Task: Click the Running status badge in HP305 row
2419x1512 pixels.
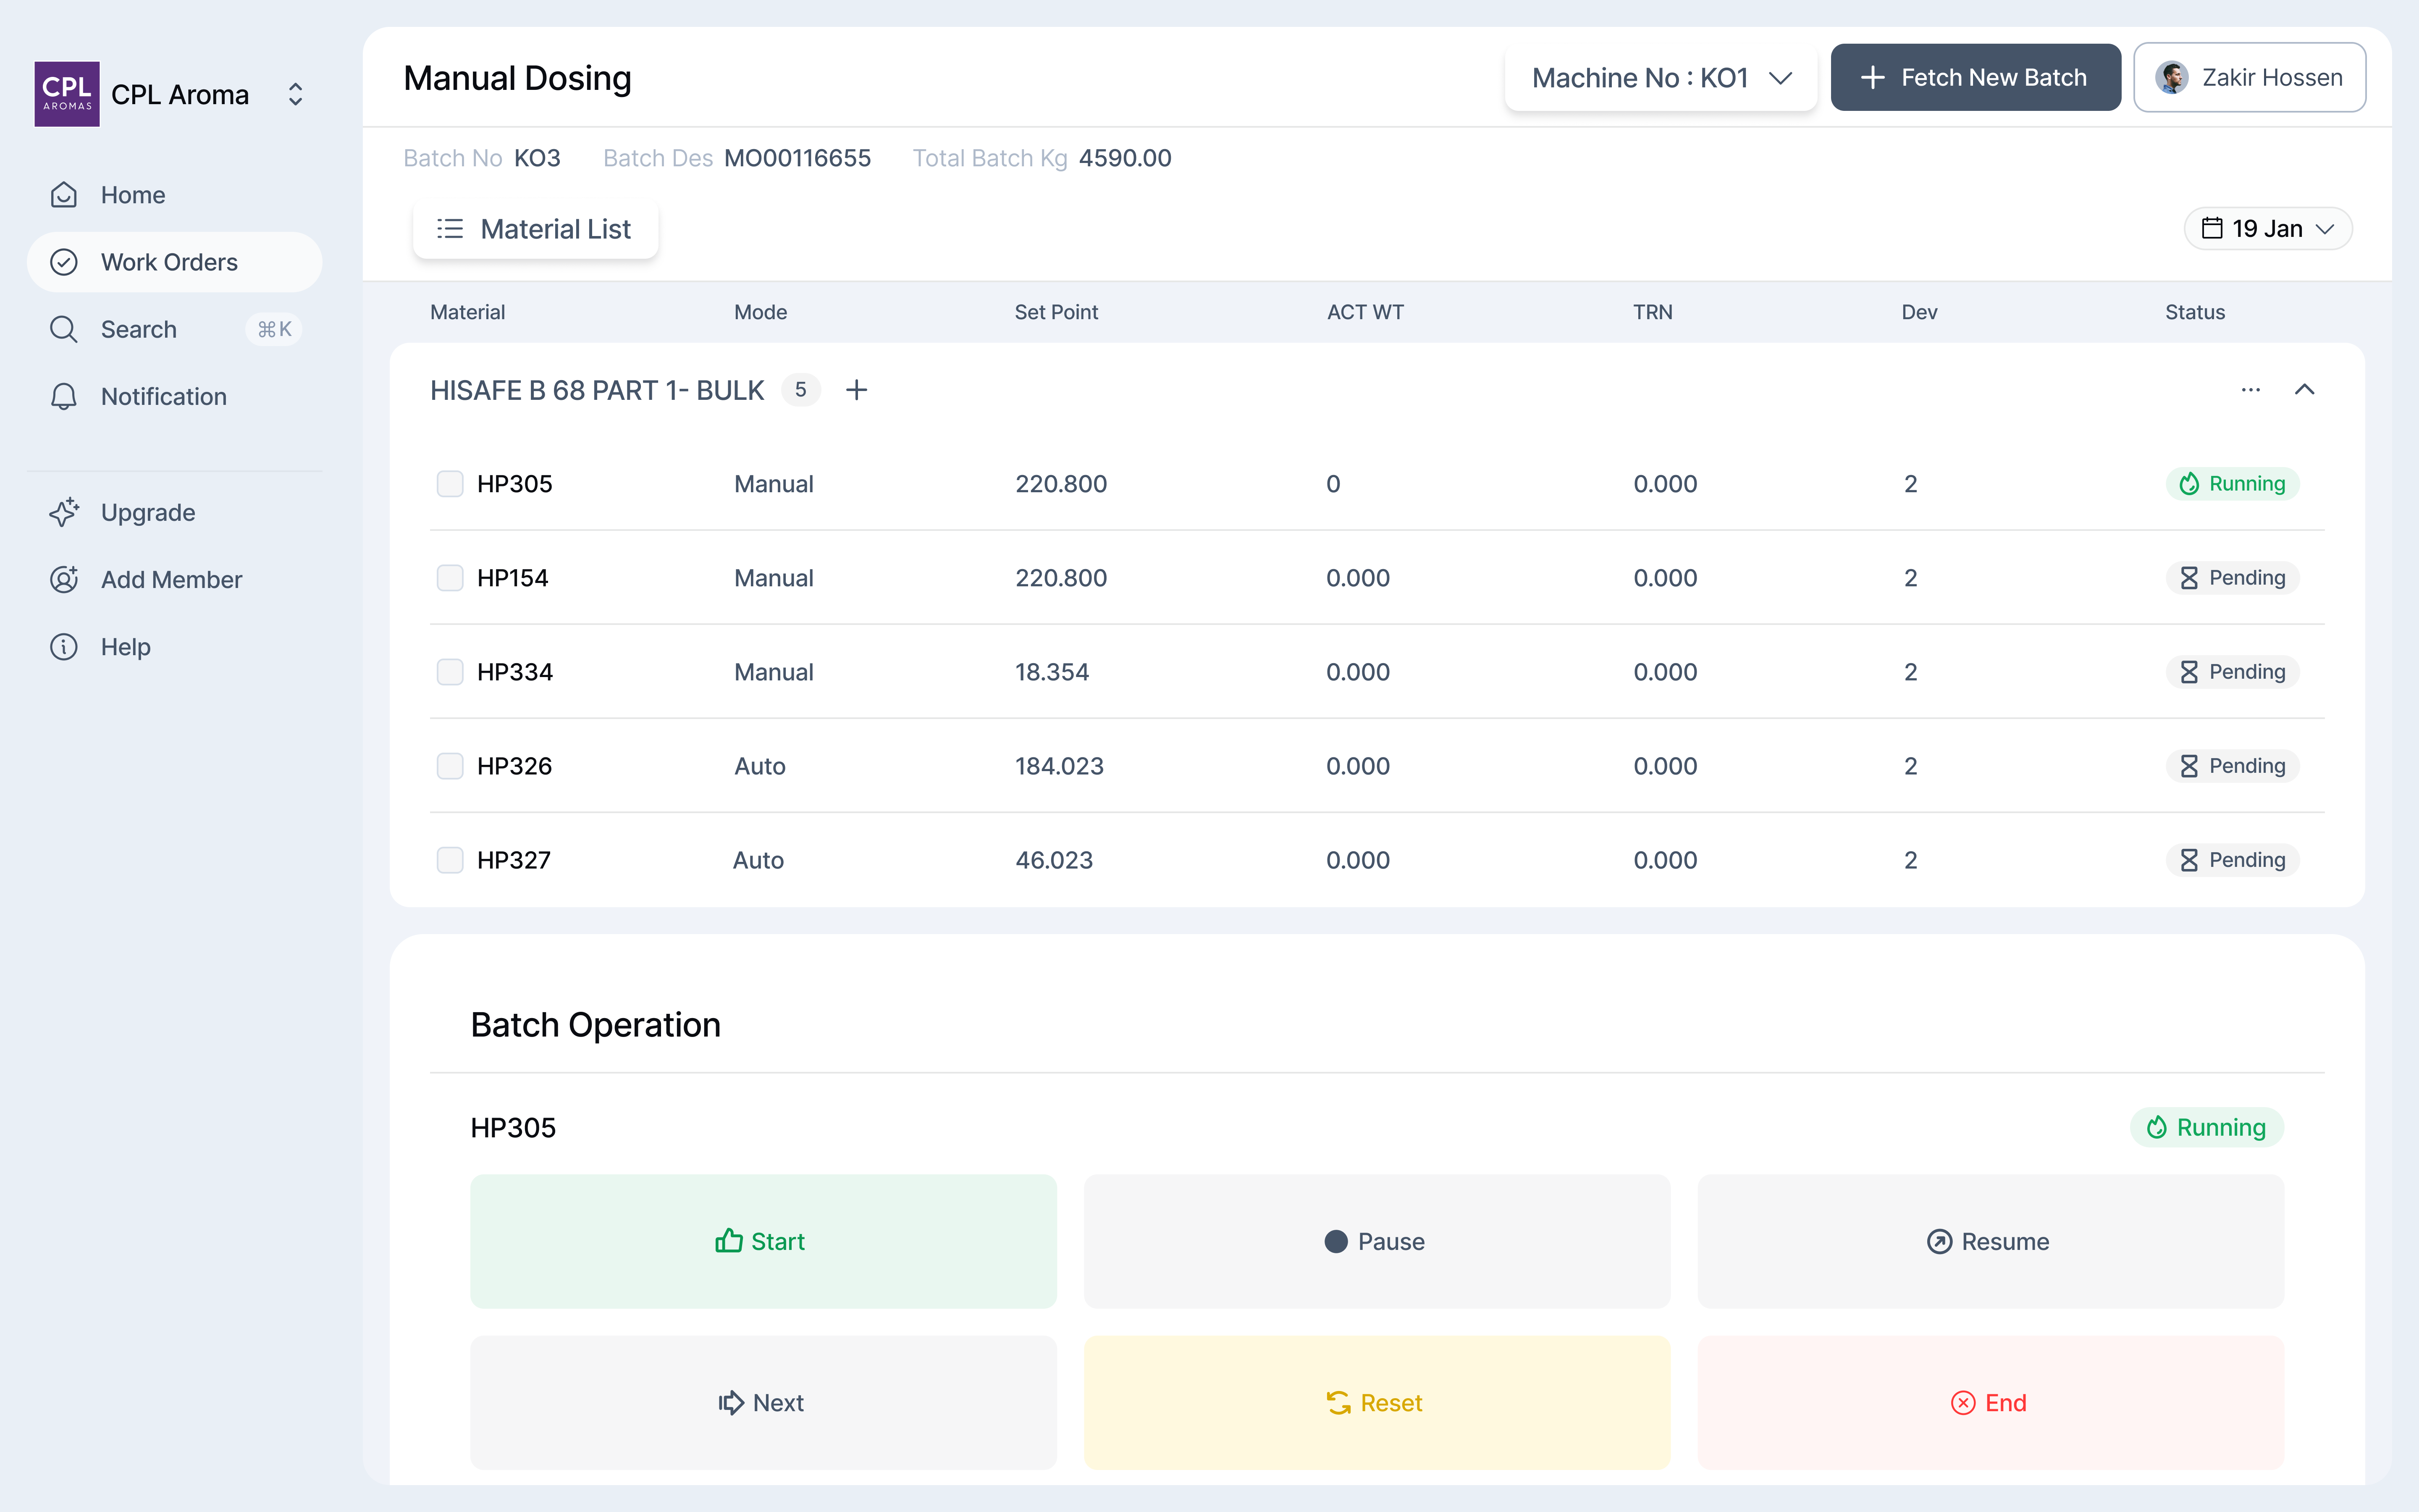Action: pyautogui.click(x=2233, y=484)
